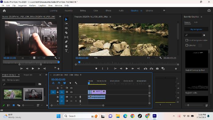
Task: Enable the Local Templates Folder checkbox
Action: 187,40
